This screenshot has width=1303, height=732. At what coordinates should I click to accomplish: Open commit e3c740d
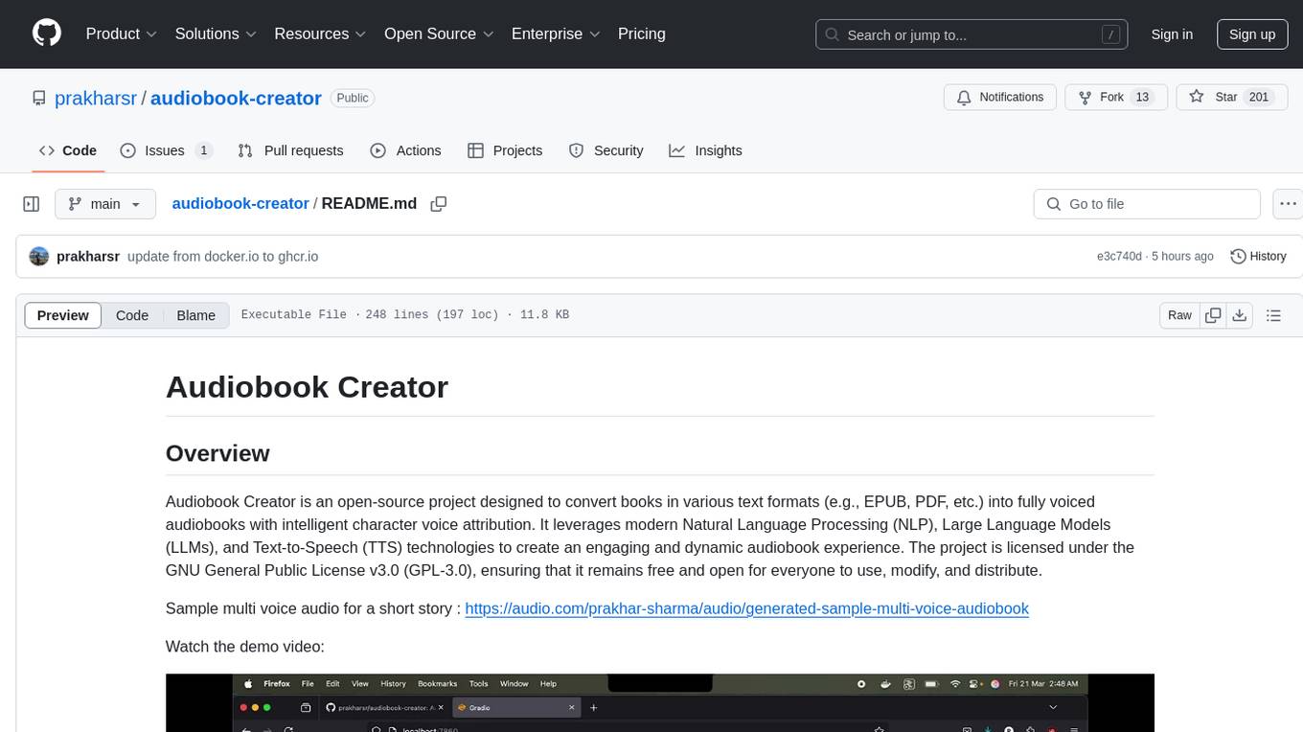coord(1119,257)
